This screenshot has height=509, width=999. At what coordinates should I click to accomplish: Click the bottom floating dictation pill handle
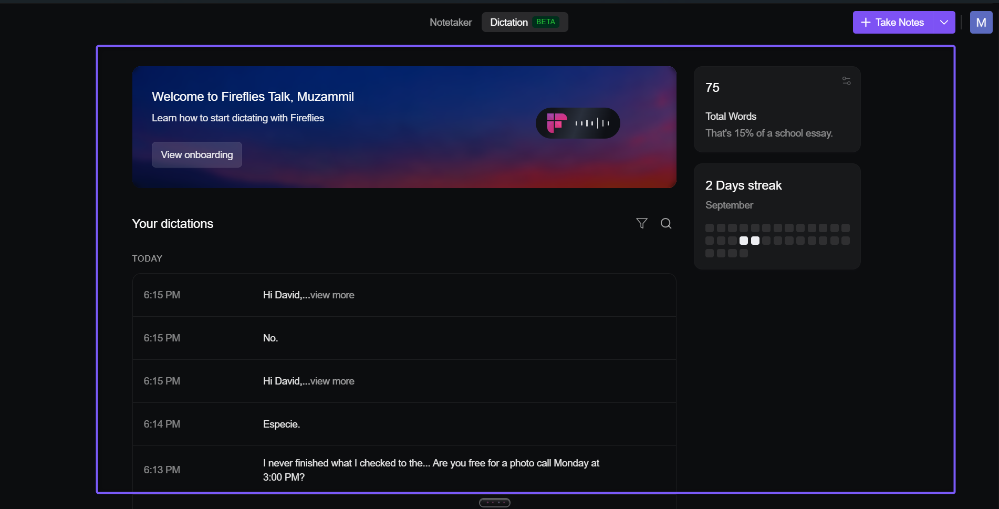click(494, 503)
